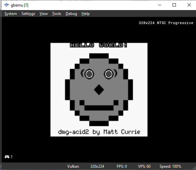Click the Speed: 100% status entry
This screenshot has height=170, width=196.
pos(170,166)
